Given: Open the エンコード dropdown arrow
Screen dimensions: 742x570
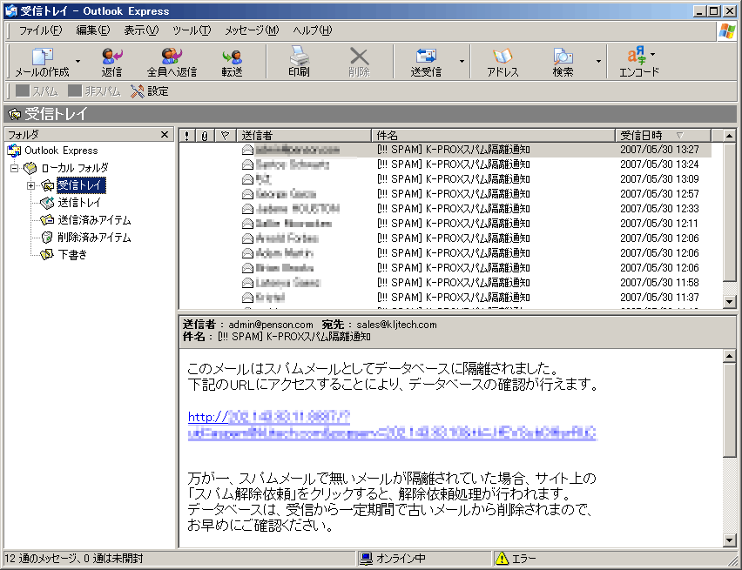Looking at the screenshot, I should pos(653,55).
